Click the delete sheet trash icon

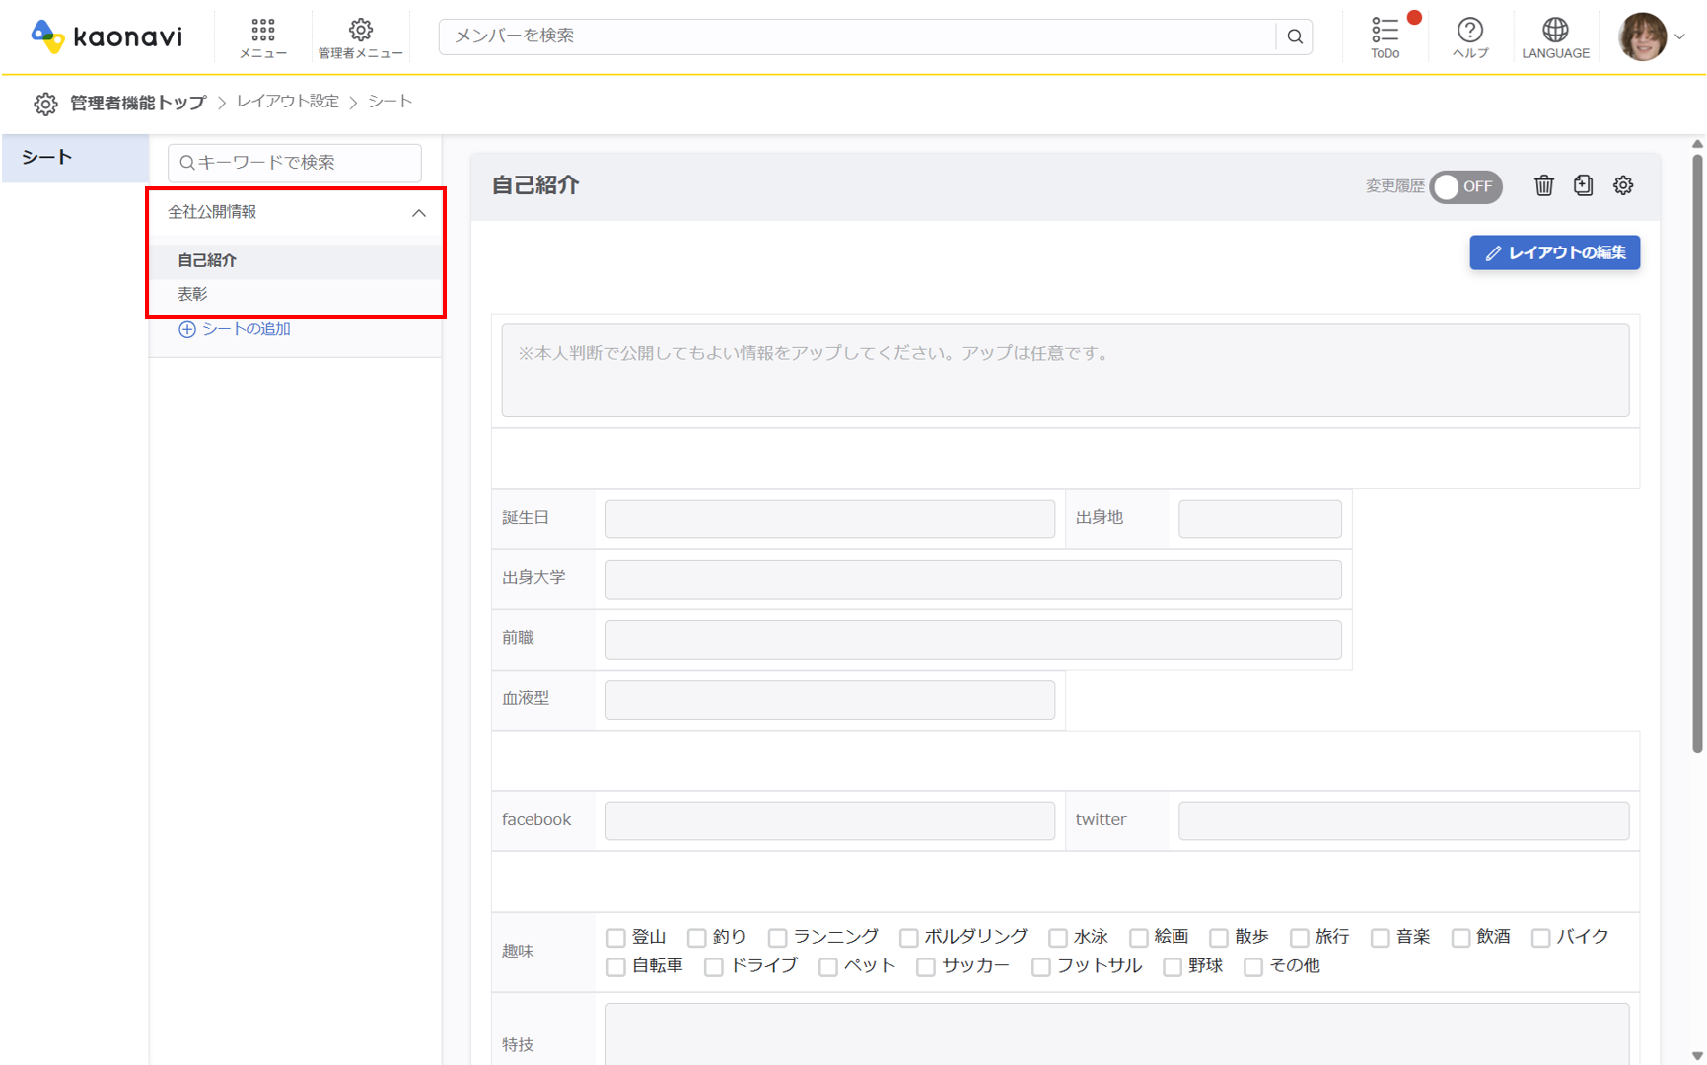[1544, 185]
